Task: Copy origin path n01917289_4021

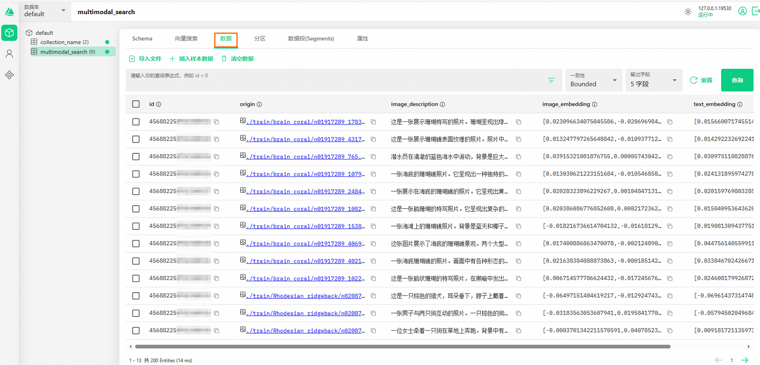Action: click(x=374, y=261)
